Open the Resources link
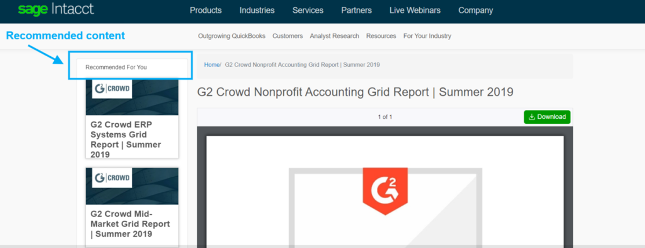This screenshot has height=248, width=645. (381, 36)
